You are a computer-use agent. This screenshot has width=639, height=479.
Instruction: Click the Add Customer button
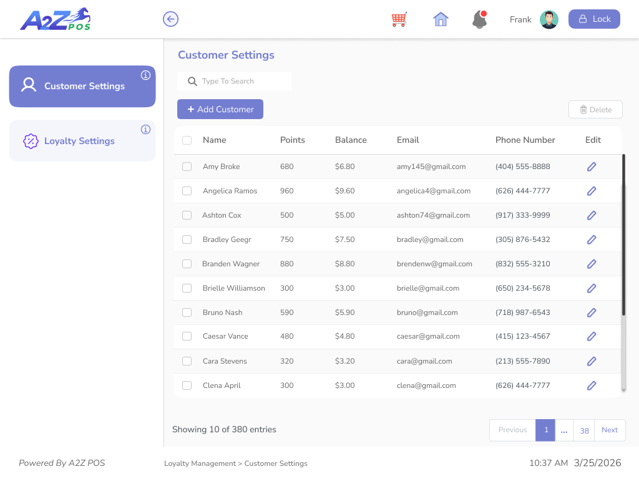(220, 109)
